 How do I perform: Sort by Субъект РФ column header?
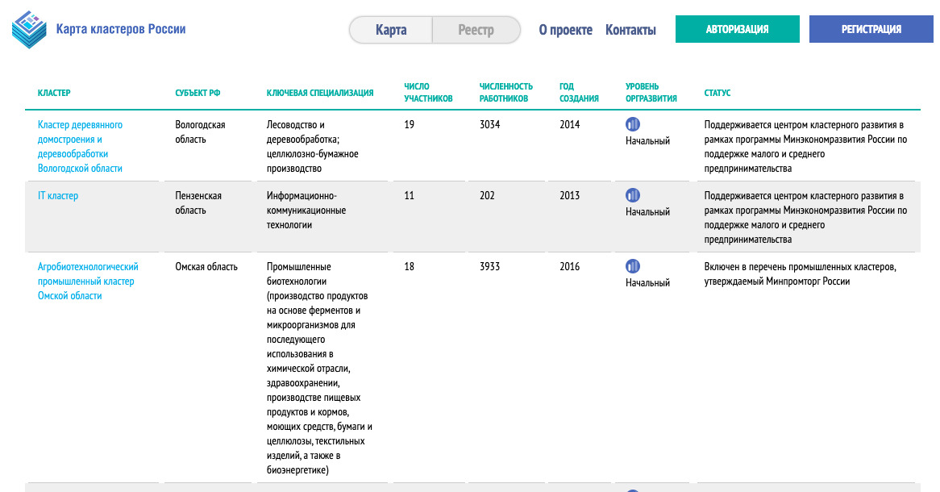[198, 93]
